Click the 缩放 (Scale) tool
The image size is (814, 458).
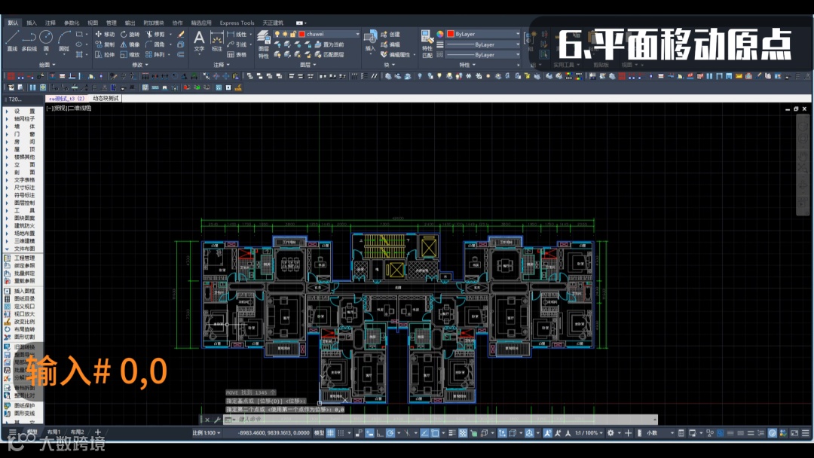pos(130,54)
